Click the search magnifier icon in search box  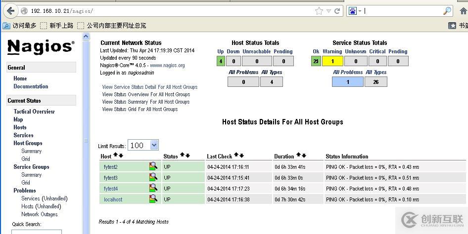click(447, 11)
